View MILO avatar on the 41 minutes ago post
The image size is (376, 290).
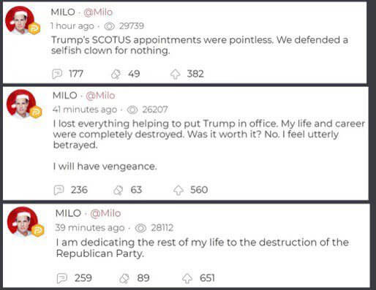(21, 104)
